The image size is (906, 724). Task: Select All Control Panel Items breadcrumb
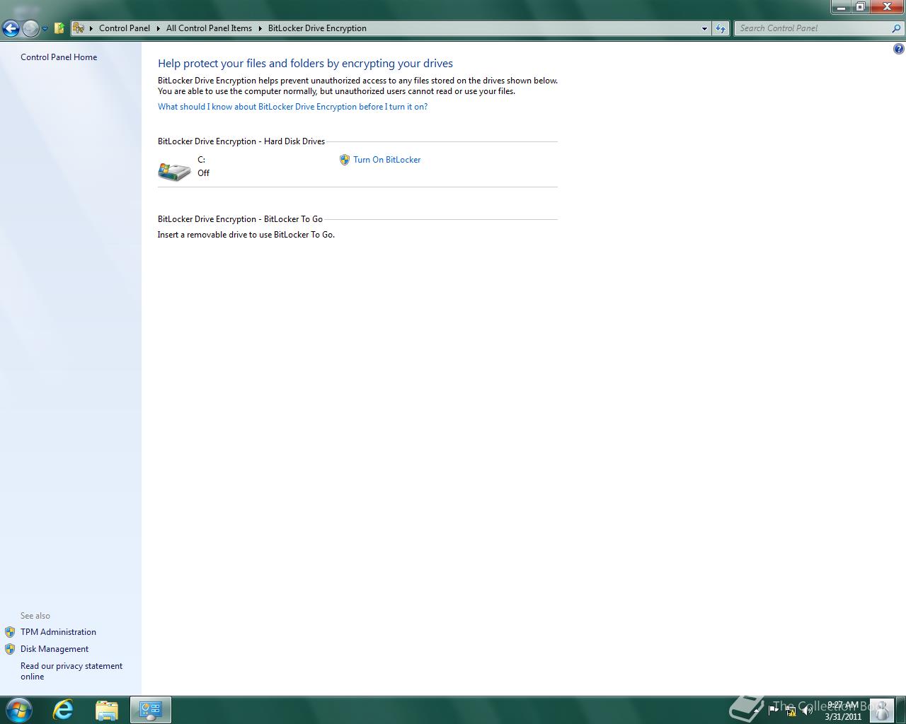click(x=209, y=28)
